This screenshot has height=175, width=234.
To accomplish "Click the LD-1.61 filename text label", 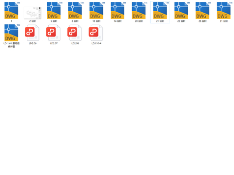I will 11,45.
